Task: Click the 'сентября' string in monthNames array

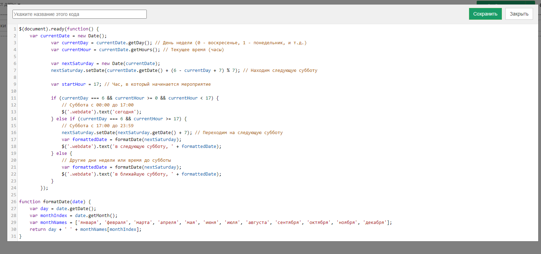Action: [289, 223]
